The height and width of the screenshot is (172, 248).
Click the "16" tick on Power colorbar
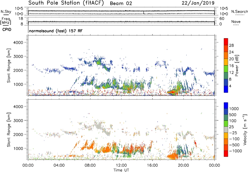point(231,66)
